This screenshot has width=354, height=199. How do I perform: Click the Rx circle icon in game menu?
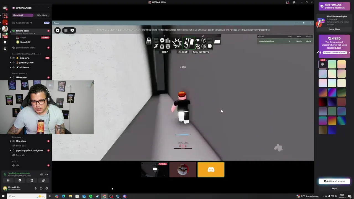(x=204, y=46)
